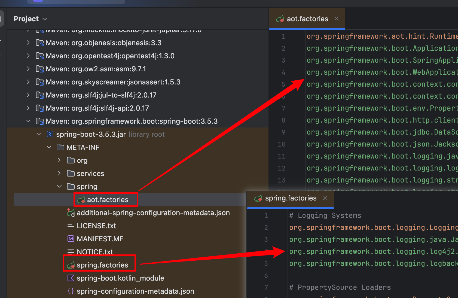The image size is (458, 298).
Task: Click '# Logging Systems' comment in spring.factories
Action: (x=325, y=215)
